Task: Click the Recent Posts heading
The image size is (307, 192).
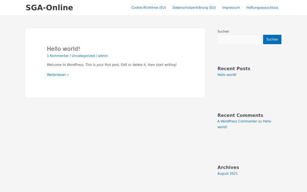Action: 234,69
